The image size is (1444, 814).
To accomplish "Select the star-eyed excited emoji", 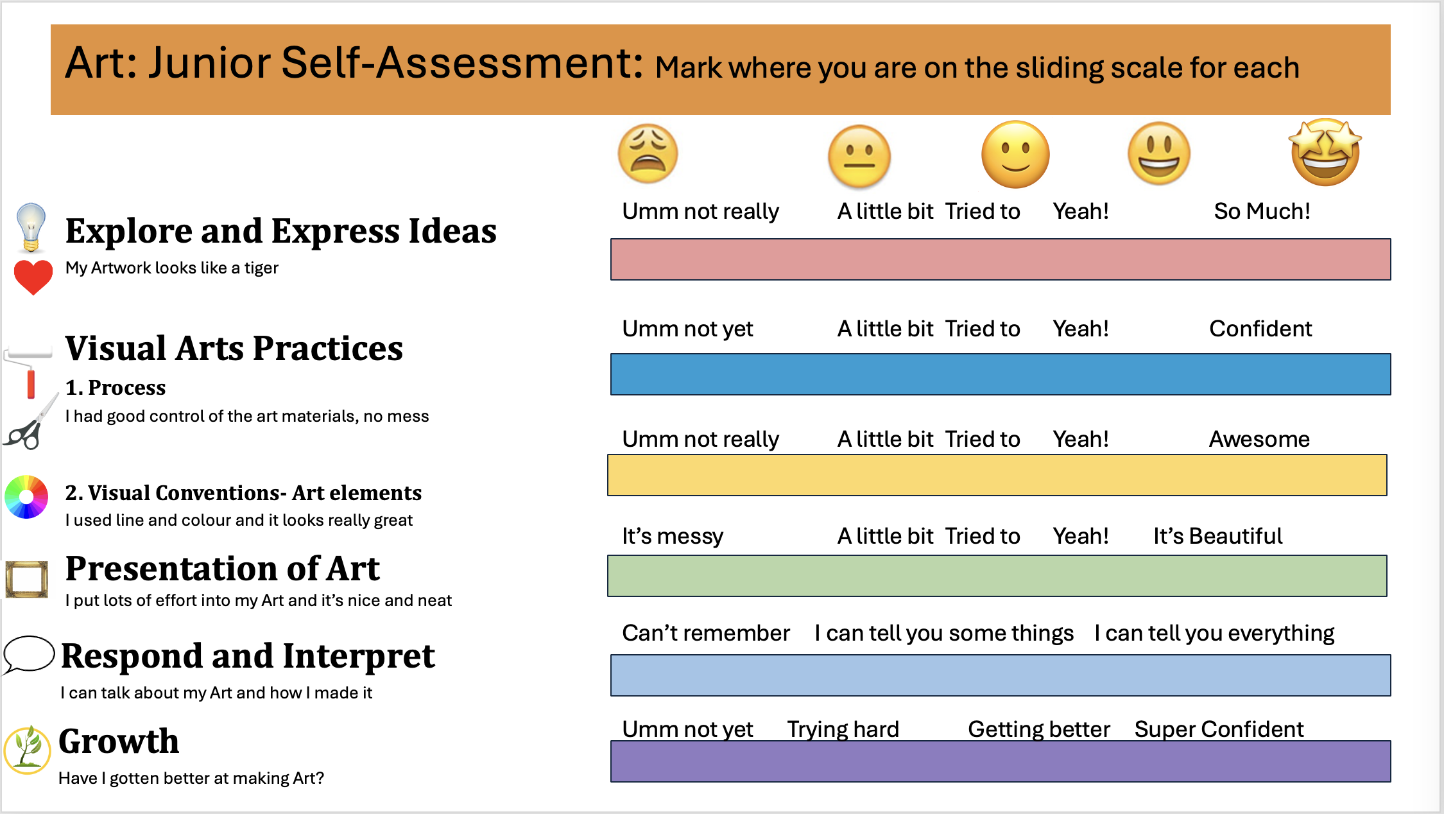I will [x=1325, y=153].
